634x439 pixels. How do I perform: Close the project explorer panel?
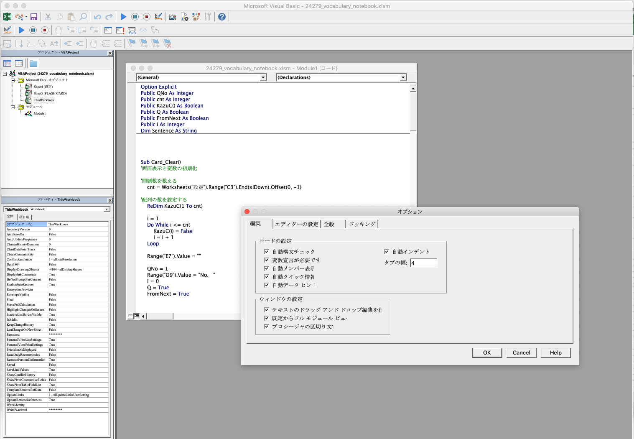click(110, 53)
